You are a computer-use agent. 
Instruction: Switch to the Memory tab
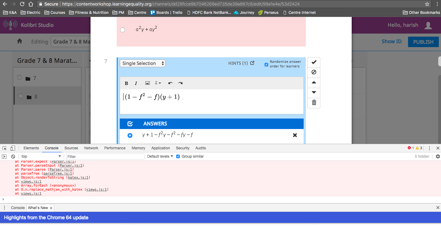(x=138, y=148)
